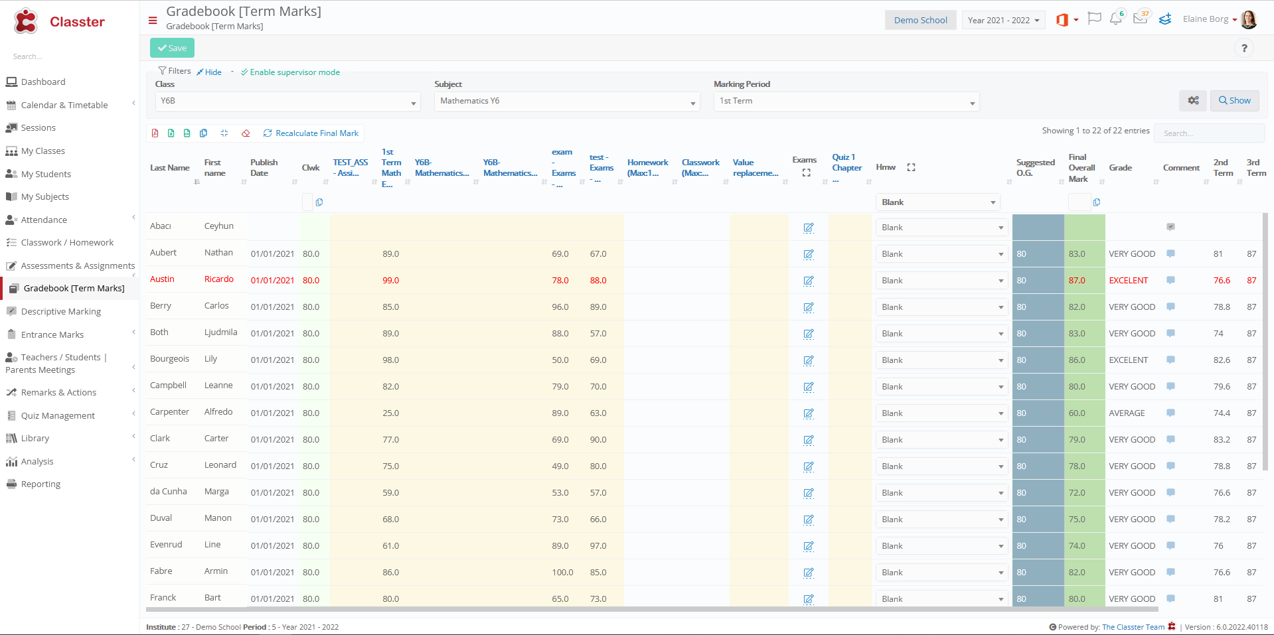Change the Subject dropdown from Mathematics Y6
The image size is (1274, 635).
[566, 101]
